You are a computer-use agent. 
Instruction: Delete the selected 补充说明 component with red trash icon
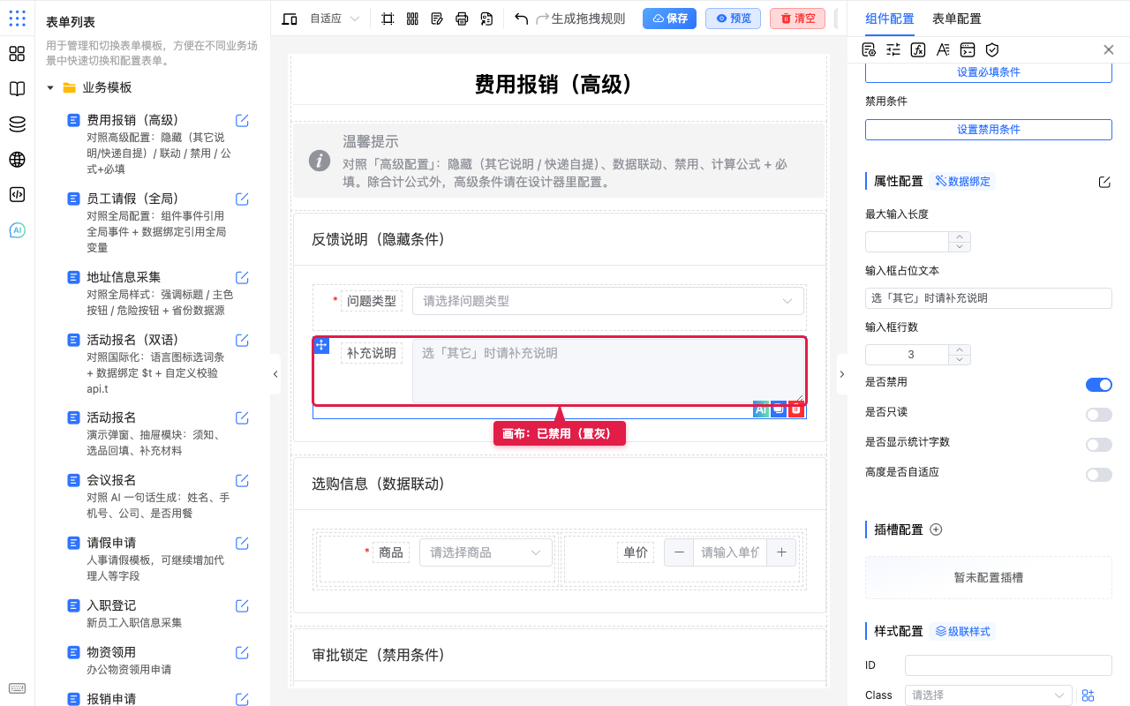(796, 409)
